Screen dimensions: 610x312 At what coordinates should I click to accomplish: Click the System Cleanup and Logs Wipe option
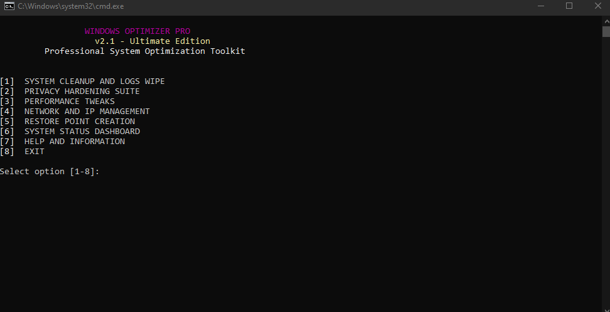pos(94,81)
